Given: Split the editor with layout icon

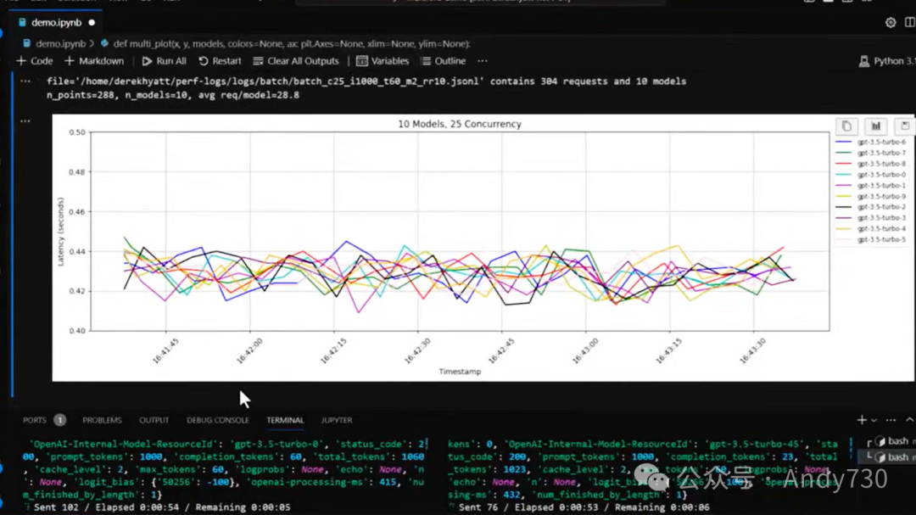Looking at the screenshot, I should (x=909, y=23).
